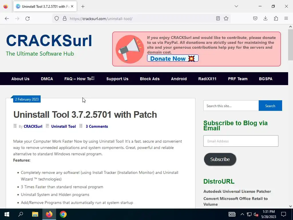Open Firefox View icon at tab bar left
293x220 pixels.
[6, 6]
